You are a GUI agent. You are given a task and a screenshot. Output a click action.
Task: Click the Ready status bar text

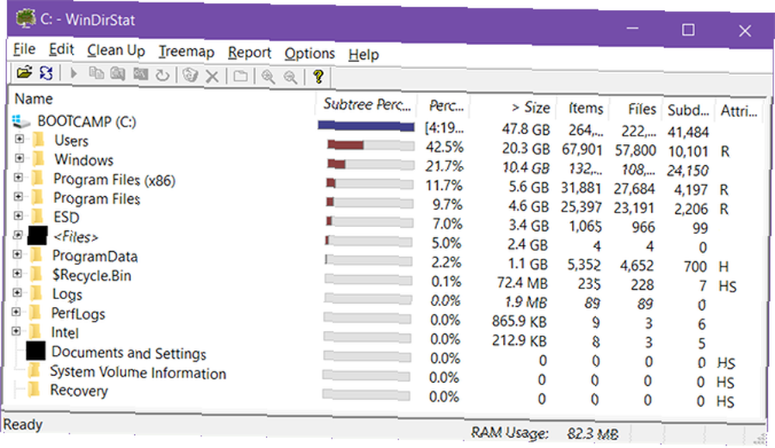pyautogui.click(x=22, y=424)
